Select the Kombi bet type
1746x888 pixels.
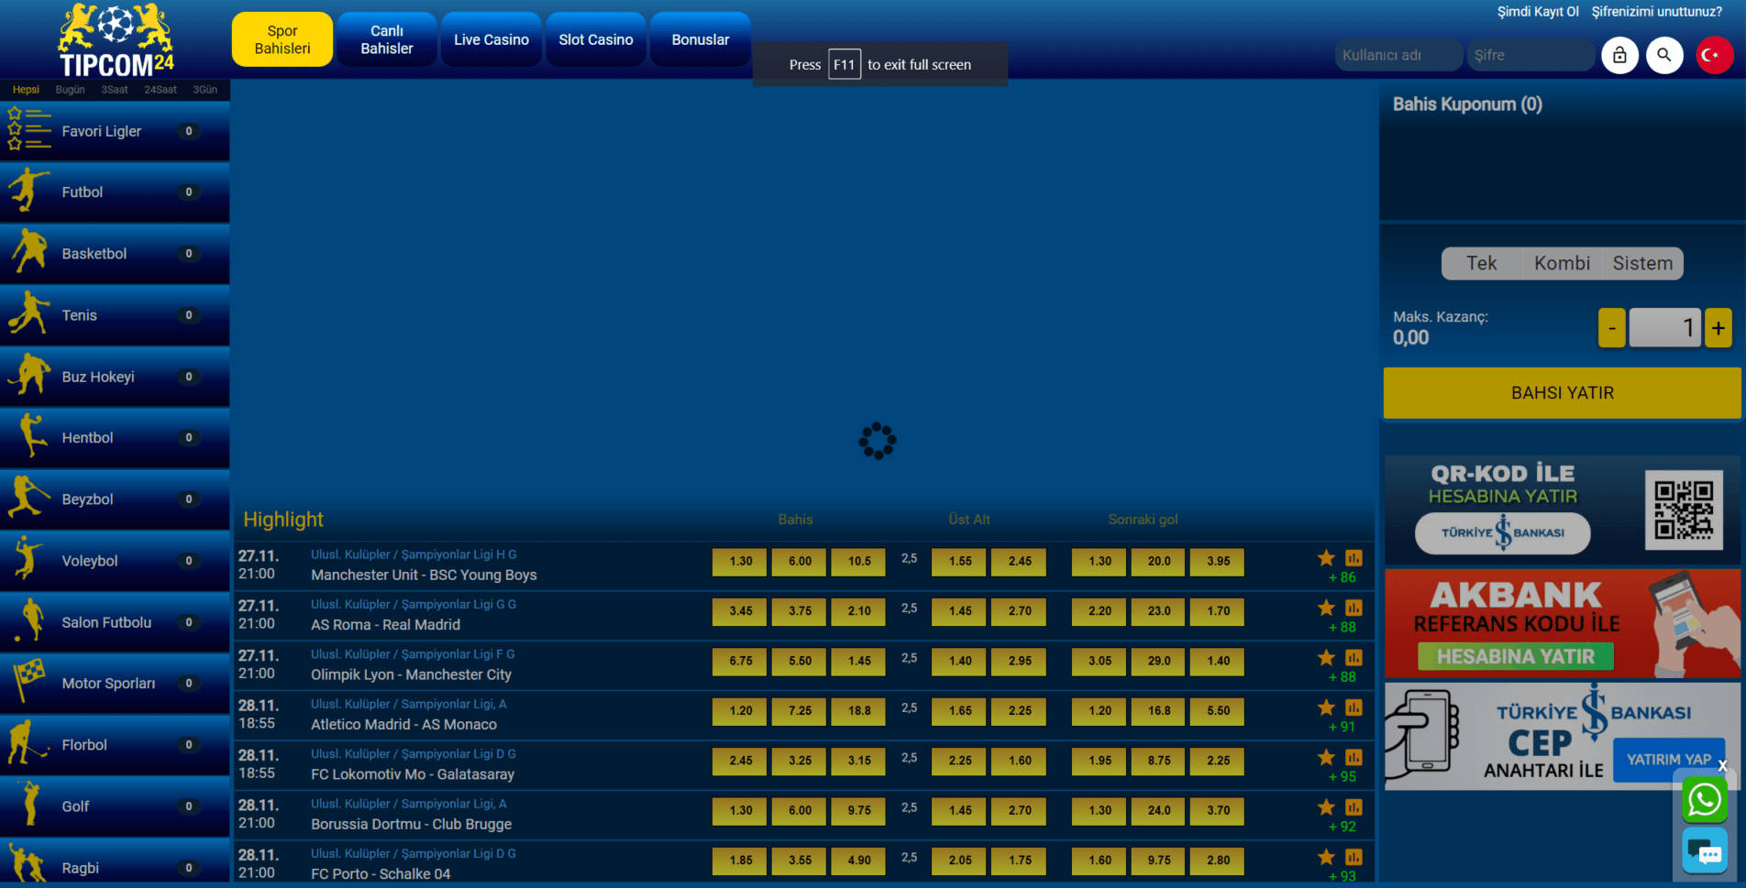pyautogui.click(x=1562, y=263)
